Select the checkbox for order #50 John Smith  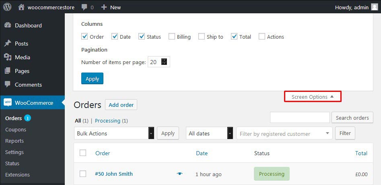(x=83, y=174)
